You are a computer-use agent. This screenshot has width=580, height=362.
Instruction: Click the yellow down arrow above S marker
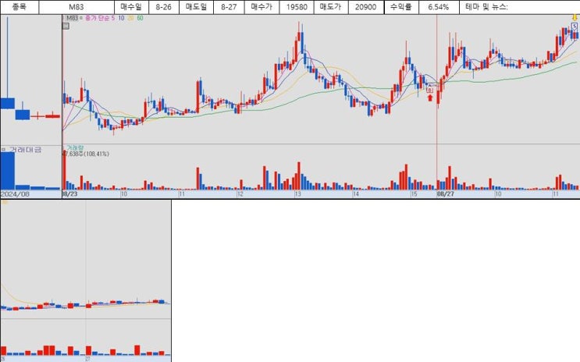[x=575, y=18]
